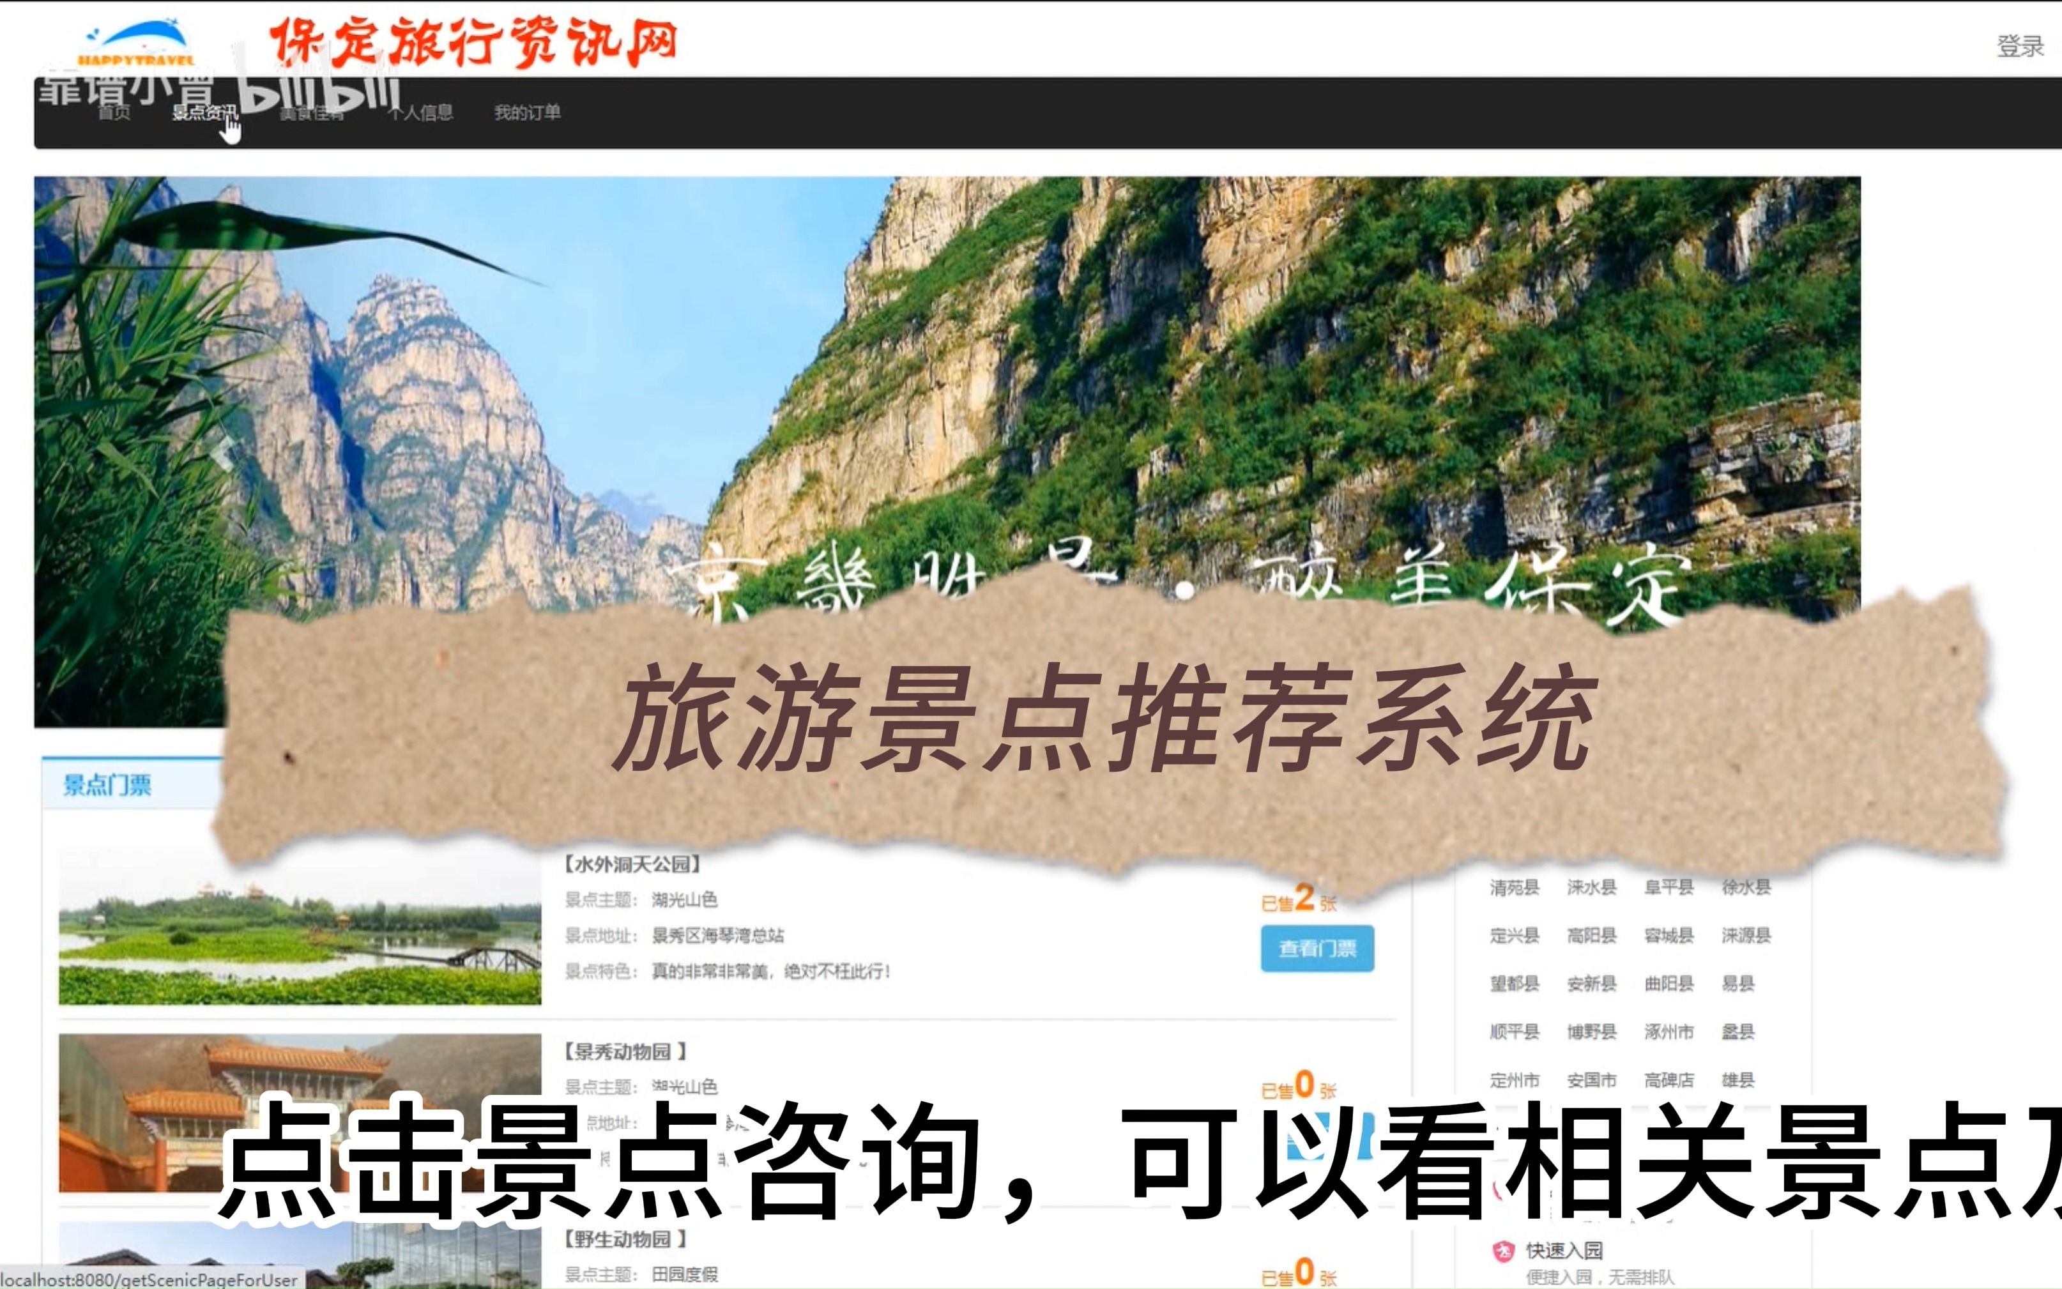Open the 首页 navigation item
The image size is (2062, 1289).
114,112
